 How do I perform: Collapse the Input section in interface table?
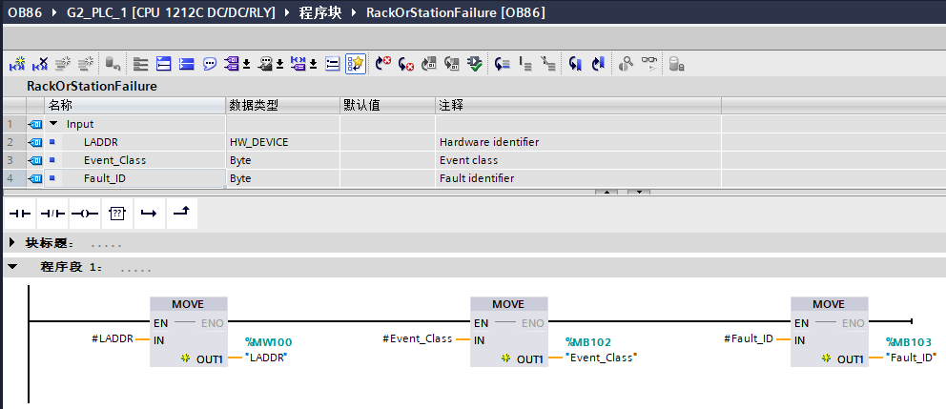tap(54, 124)
